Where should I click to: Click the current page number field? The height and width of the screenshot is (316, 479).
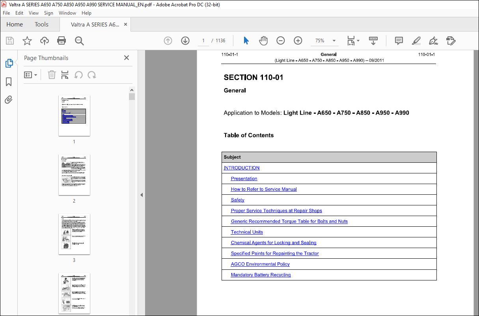click(203, 41)
